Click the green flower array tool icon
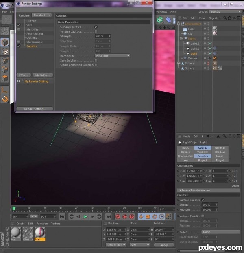 point(160,20)
